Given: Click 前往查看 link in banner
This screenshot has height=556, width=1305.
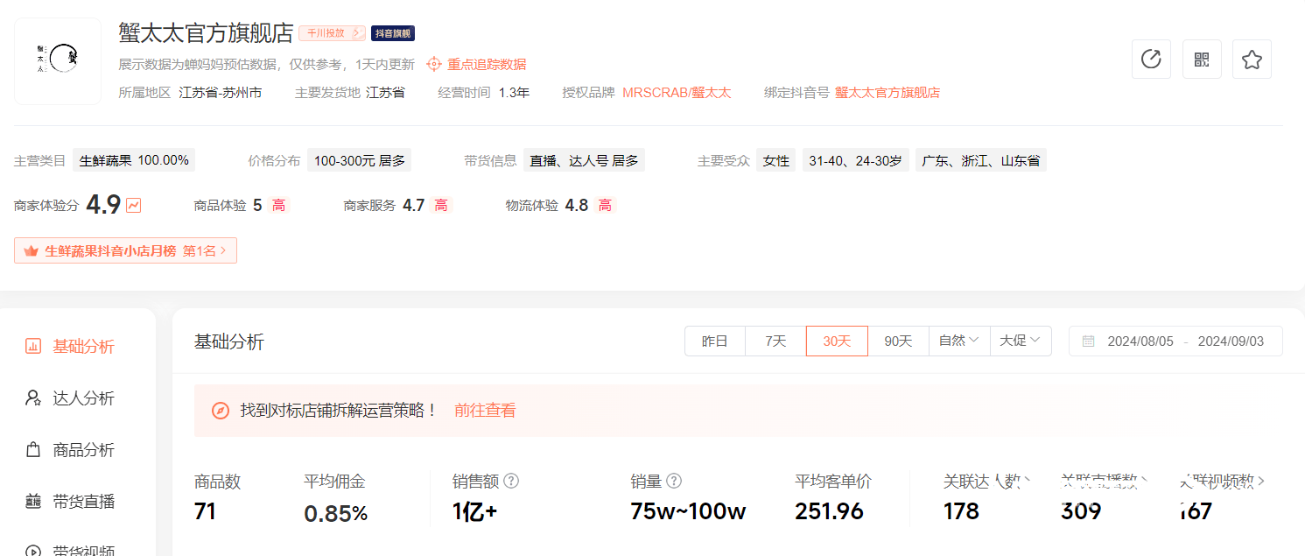Looking at the screenshot, I should (x=485, y=410).
